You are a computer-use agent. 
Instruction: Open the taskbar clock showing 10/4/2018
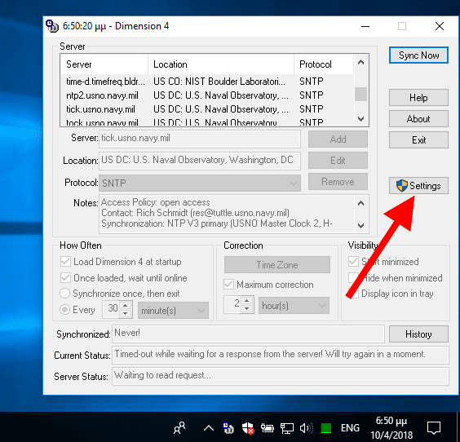(x=391, y=428)
